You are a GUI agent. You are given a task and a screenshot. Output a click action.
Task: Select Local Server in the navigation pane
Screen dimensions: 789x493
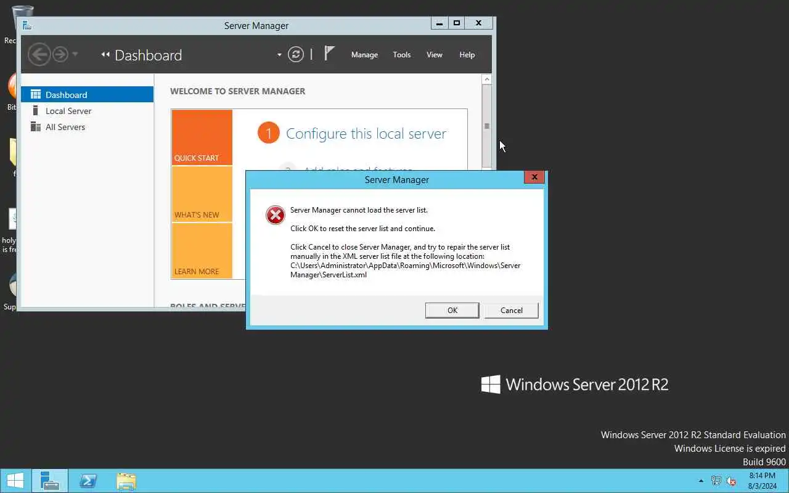87,111
